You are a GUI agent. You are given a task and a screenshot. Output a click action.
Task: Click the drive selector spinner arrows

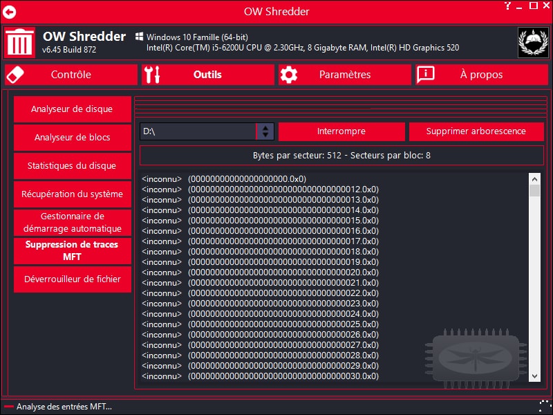tap(265, 131)
